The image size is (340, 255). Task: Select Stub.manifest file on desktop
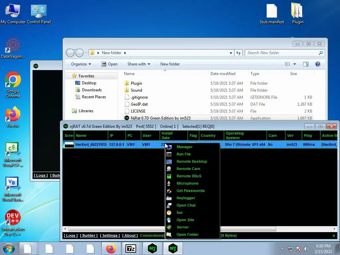pos(272,14)
